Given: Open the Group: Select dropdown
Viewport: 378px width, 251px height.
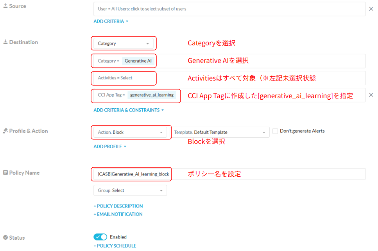Looking at the screenshot, I should (130, 190).
